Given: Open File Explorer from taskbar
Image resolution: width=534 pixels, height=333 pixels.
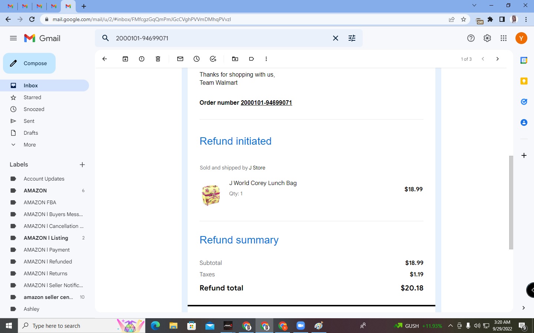Looking at the screenshot, I should pyautogui.click(x=174, y=326).
